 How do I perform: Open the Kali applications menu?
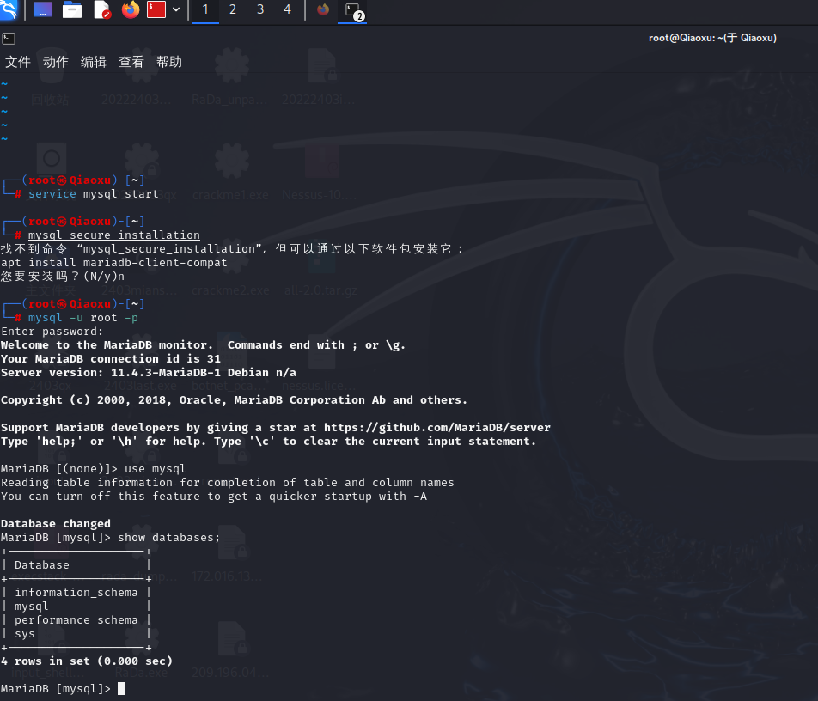point(9,10)
